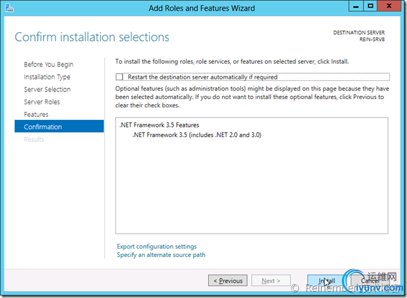Click the Previous button
This screenshot has width=407, height=298.
click(x=228, y=280)
